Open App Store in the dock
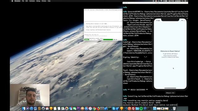Screen dimensions: 198x111 click(86, 109)
